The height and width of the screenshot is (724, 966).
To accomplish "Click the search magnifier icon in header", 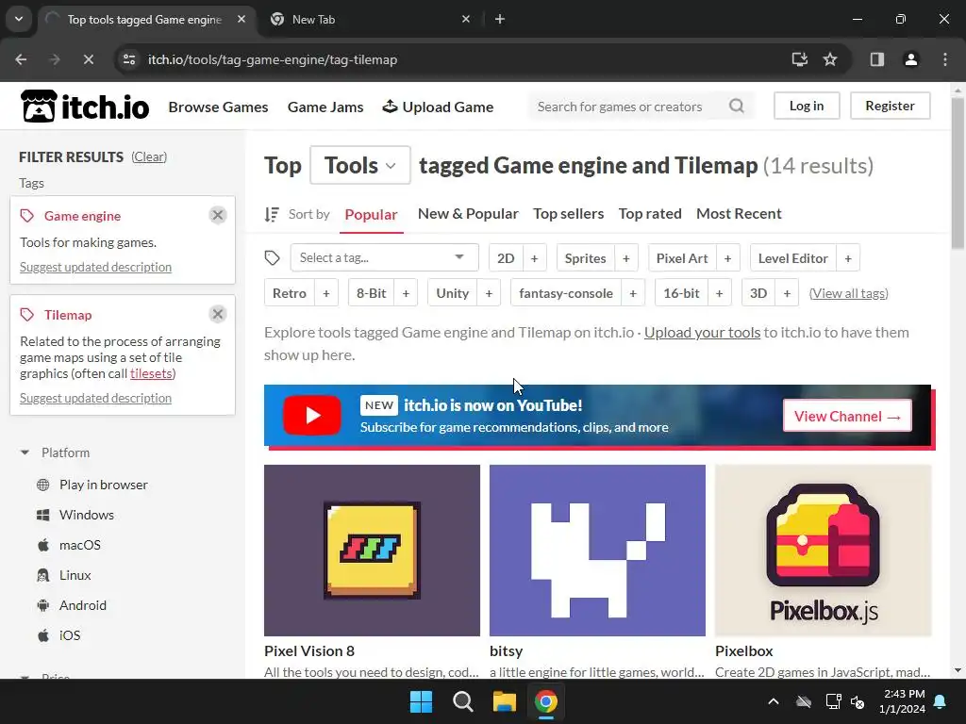I will (x=736, y=106).
